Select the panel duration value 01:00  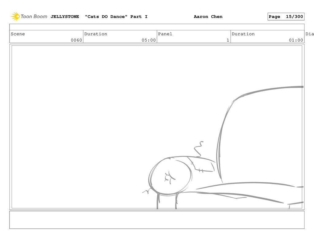tap(296, 40)
